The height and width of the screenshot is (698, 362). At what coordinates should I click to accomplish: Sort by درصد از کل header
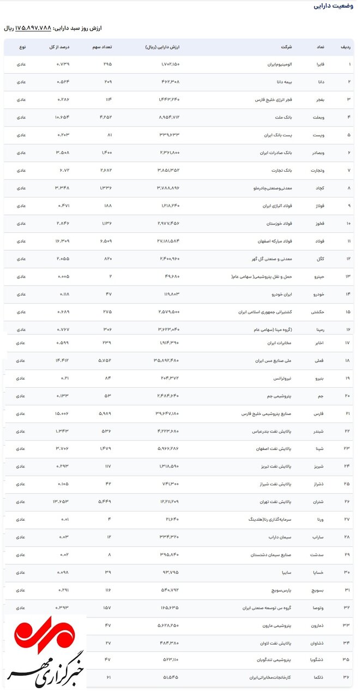(x=59, y=47)
